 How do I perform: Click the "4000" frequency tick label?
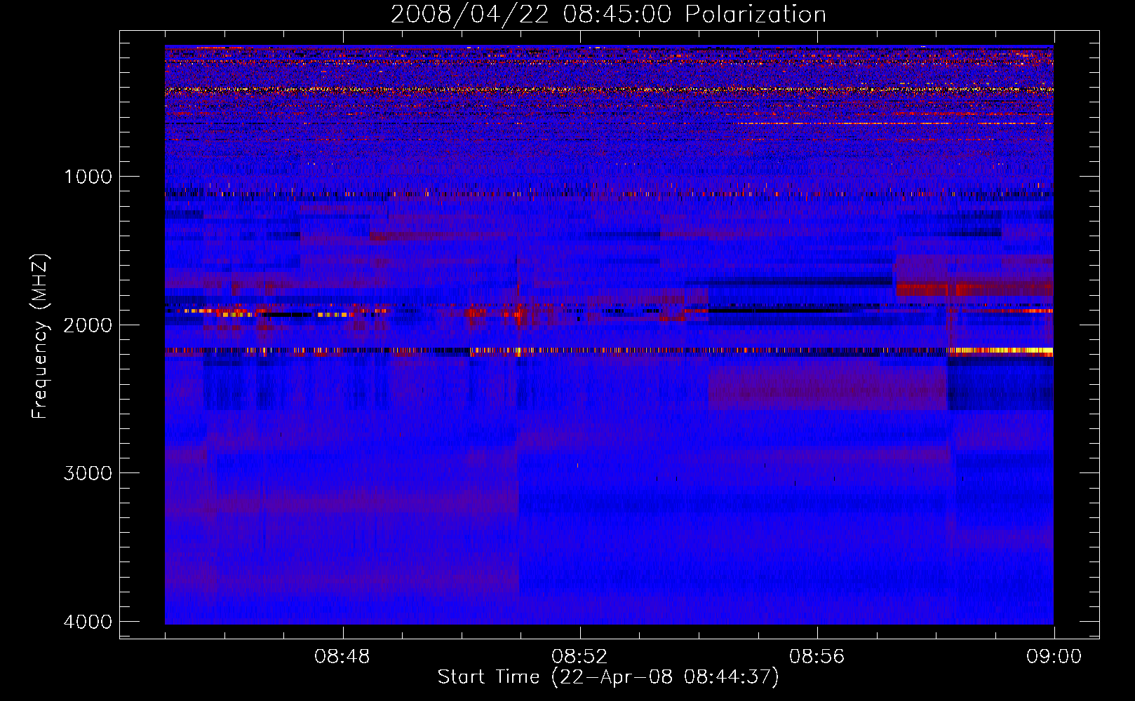88,622
